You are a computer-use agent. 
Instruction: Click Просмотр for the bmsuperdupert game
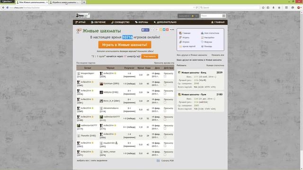pos(169,74)
